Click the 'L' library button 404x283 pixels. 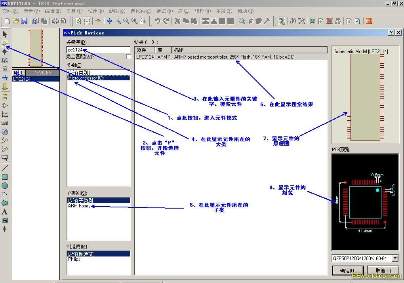tap(22, 73)
